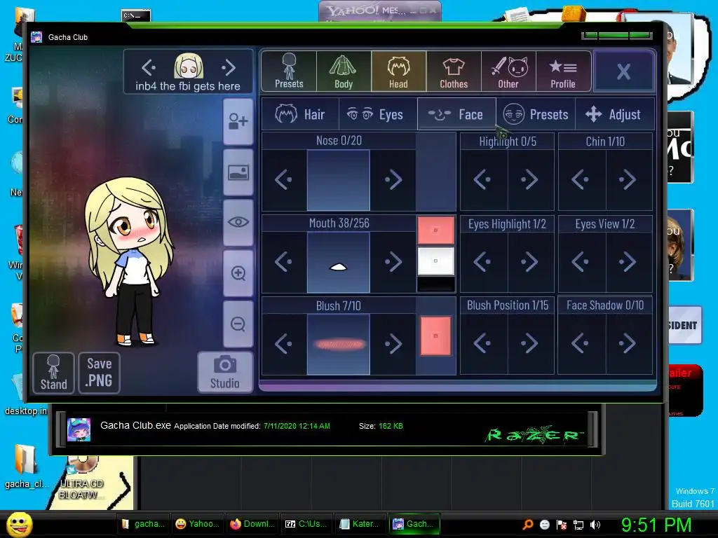718x538 pixels.
Task: Open the gacha_cl folder desktop icon
Action: point(25,467)
